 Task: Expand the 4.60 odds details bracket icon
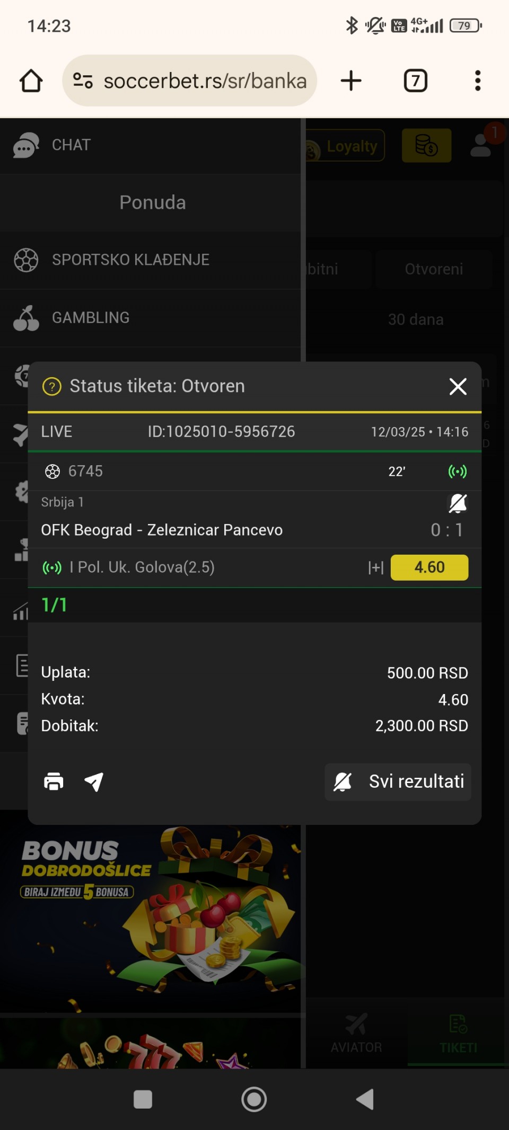tap(375, 567)
